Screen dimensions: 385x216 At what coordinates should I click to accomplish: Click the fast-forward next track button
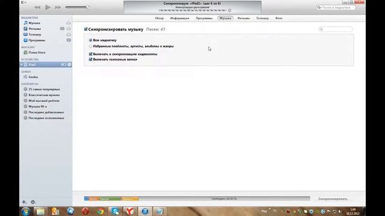pos(58,7)
